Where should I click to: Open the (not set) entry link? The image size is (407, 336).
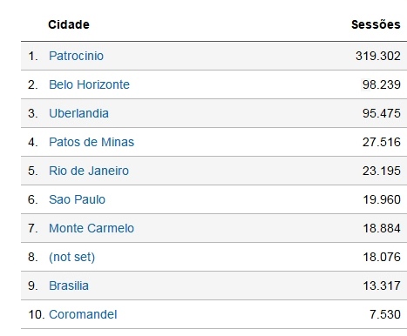tap(72, 257)
